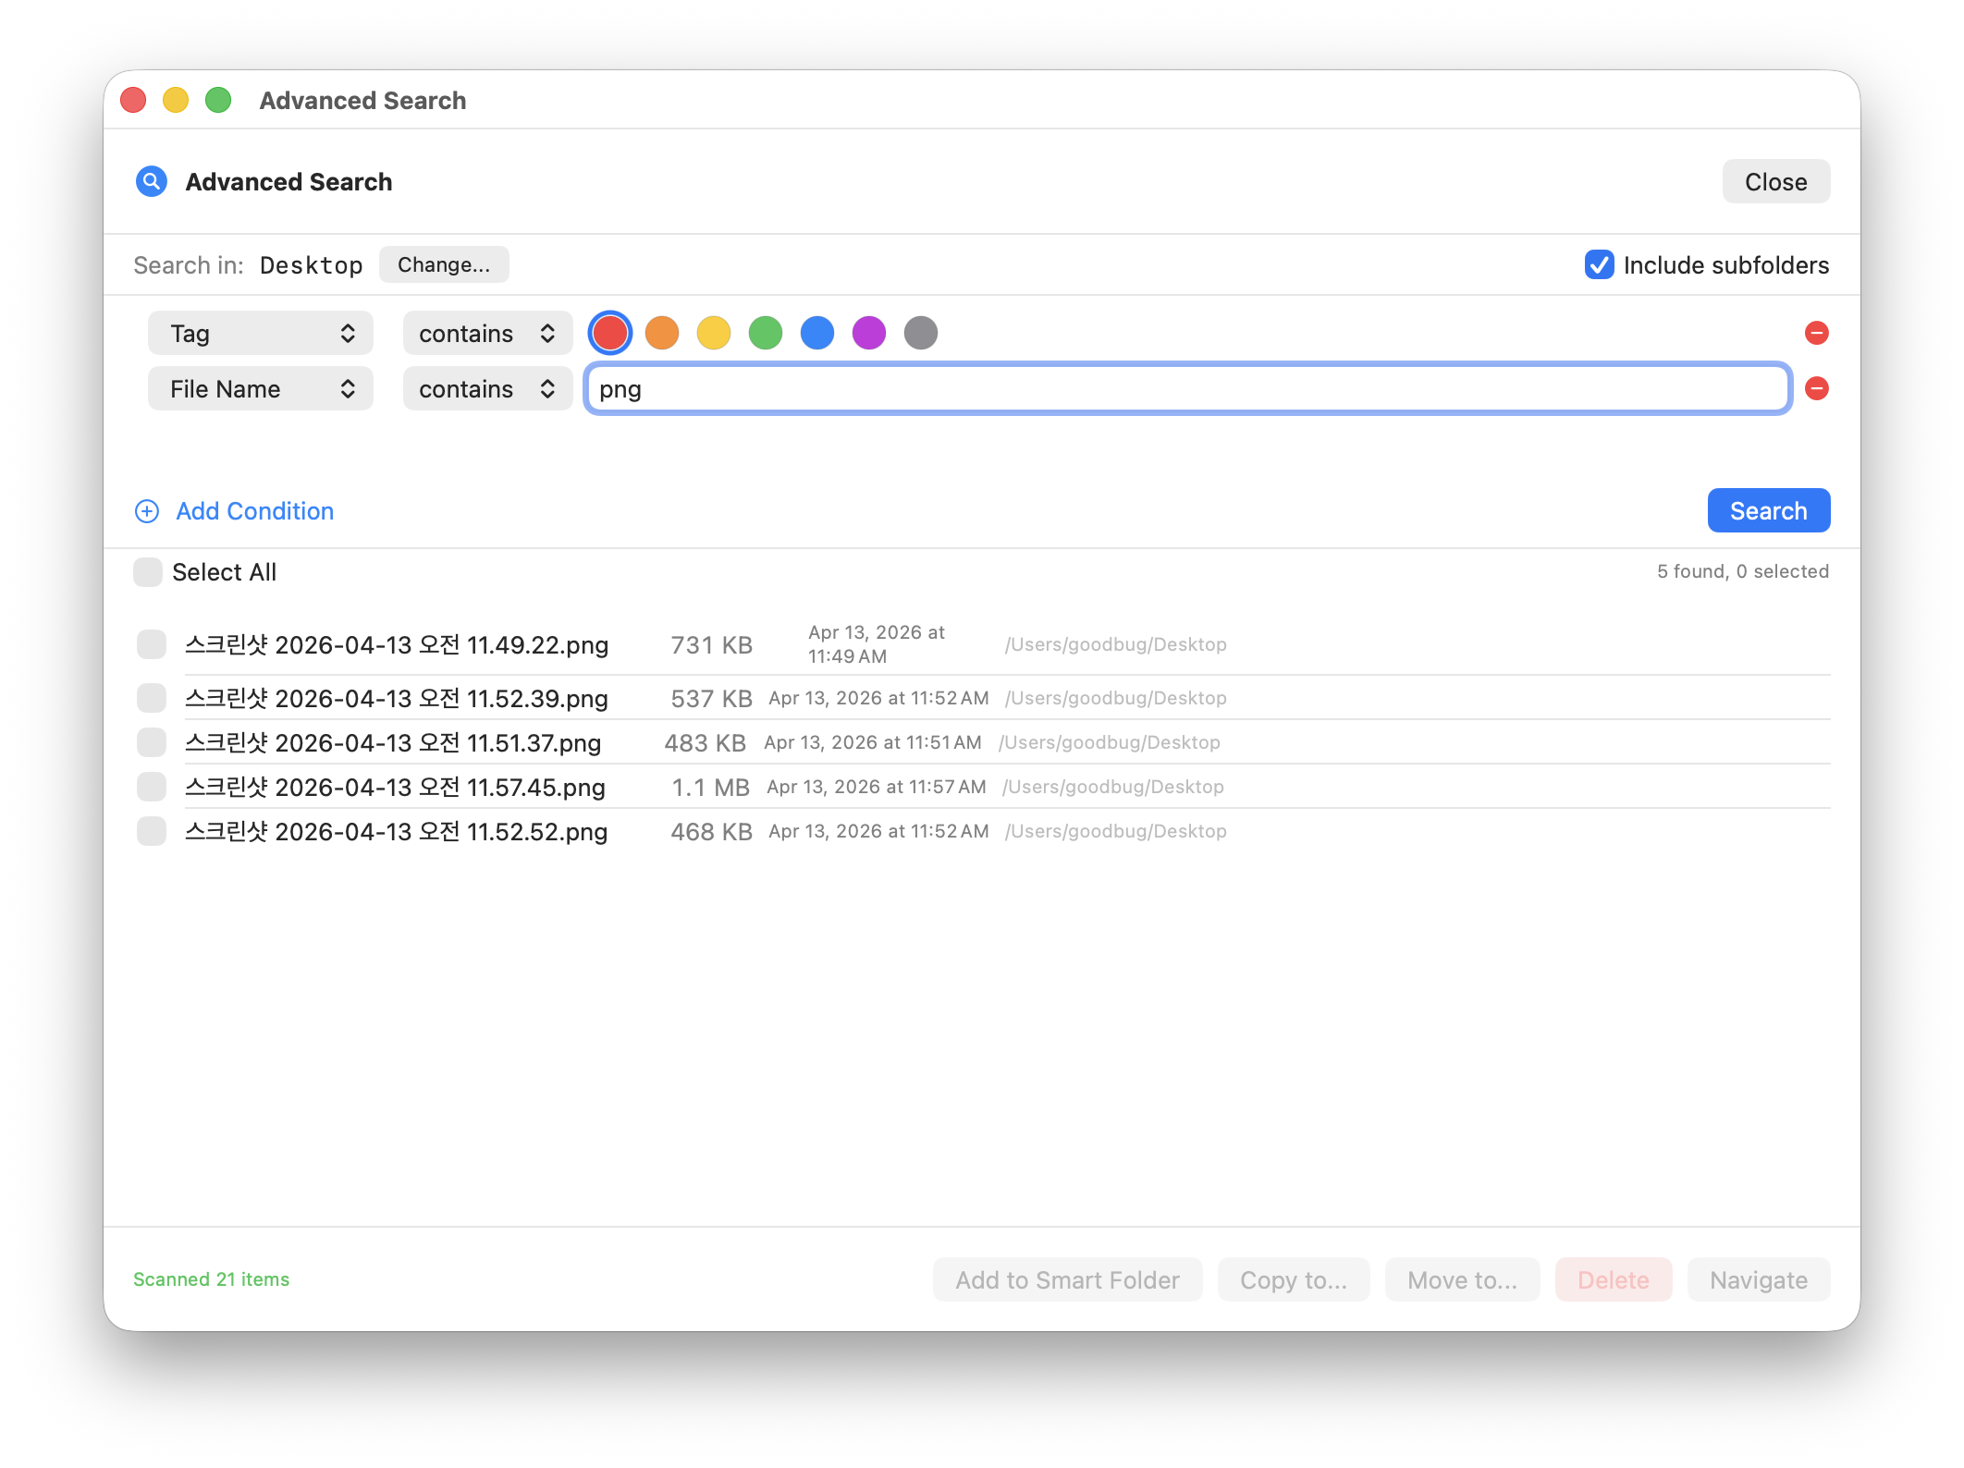Select the 11.49.22.png file checkbox
The height and width of the screenshot is (1468, 1964).
tap(151, 644)
